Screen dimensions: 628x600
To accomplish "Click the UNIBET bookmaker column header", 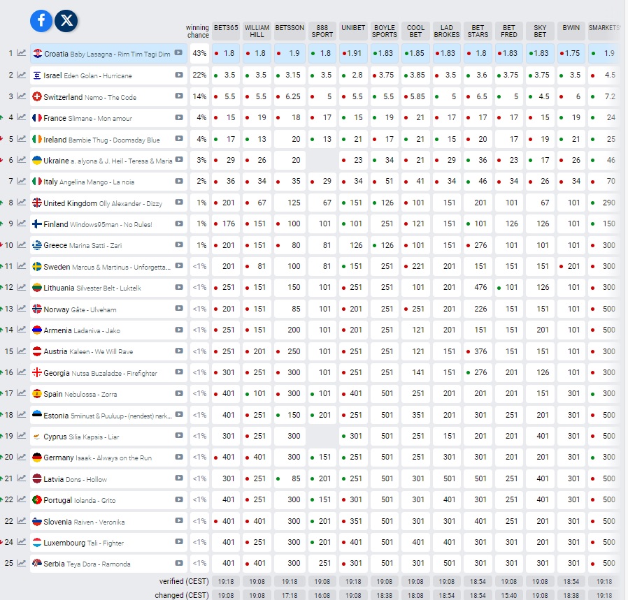I will click(x=353, y=31).
